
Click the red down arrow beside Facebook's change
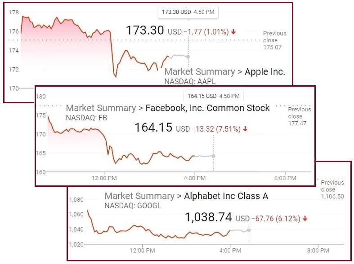[245, 129]
